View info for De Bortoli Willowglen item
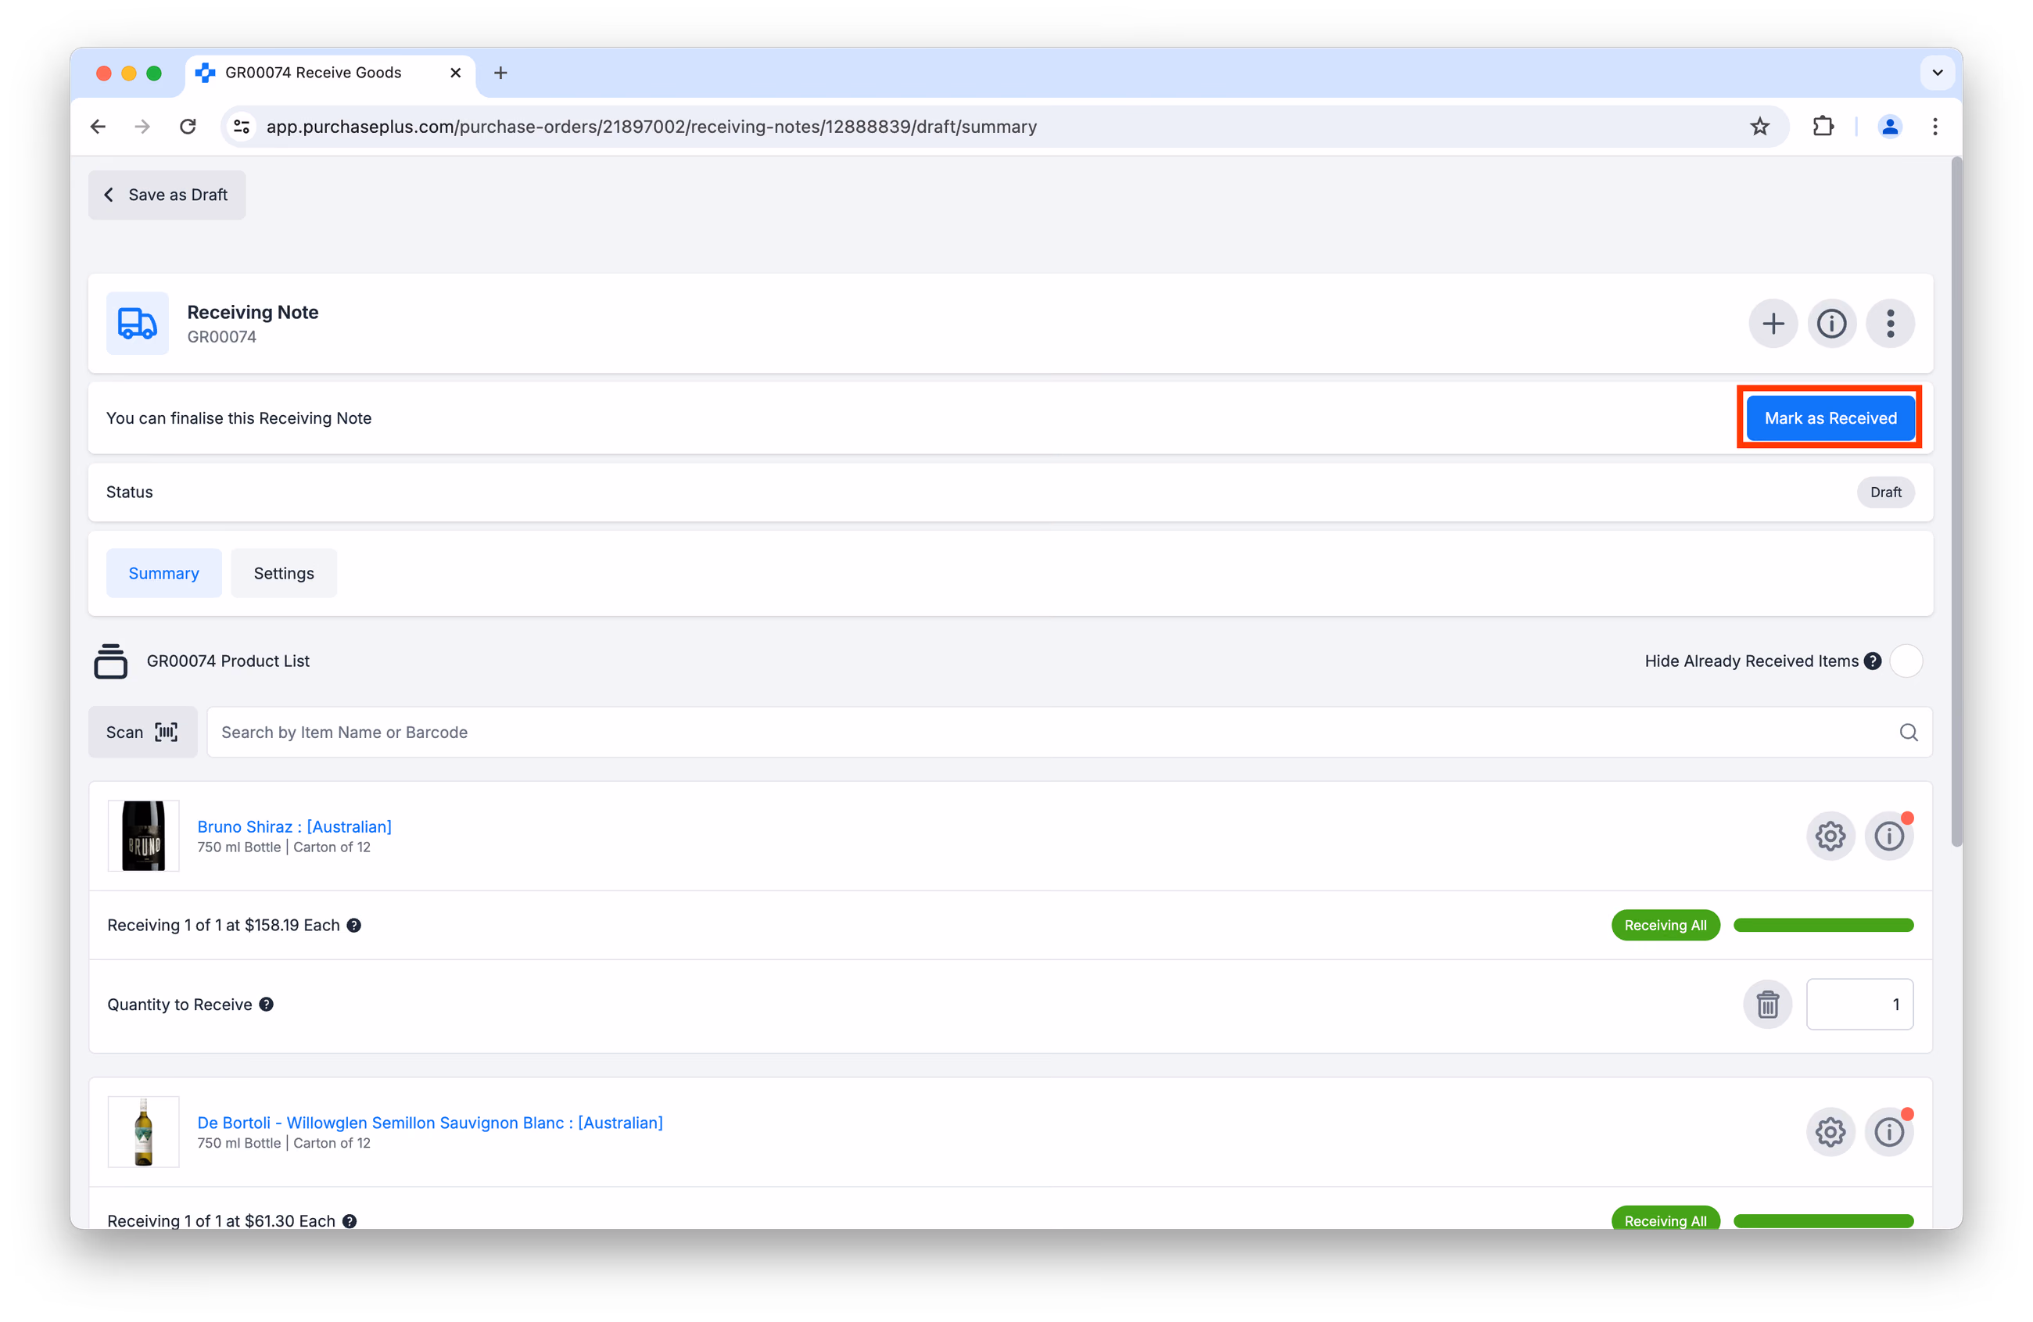Viewport: 2033px width, 1322px height. [x=1888, y=1131]
